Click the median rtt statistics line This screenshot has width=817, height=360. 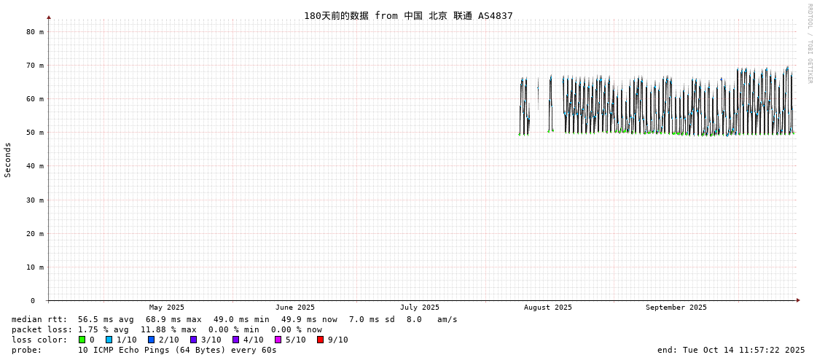pyautogui.click(x=234, y=319)
